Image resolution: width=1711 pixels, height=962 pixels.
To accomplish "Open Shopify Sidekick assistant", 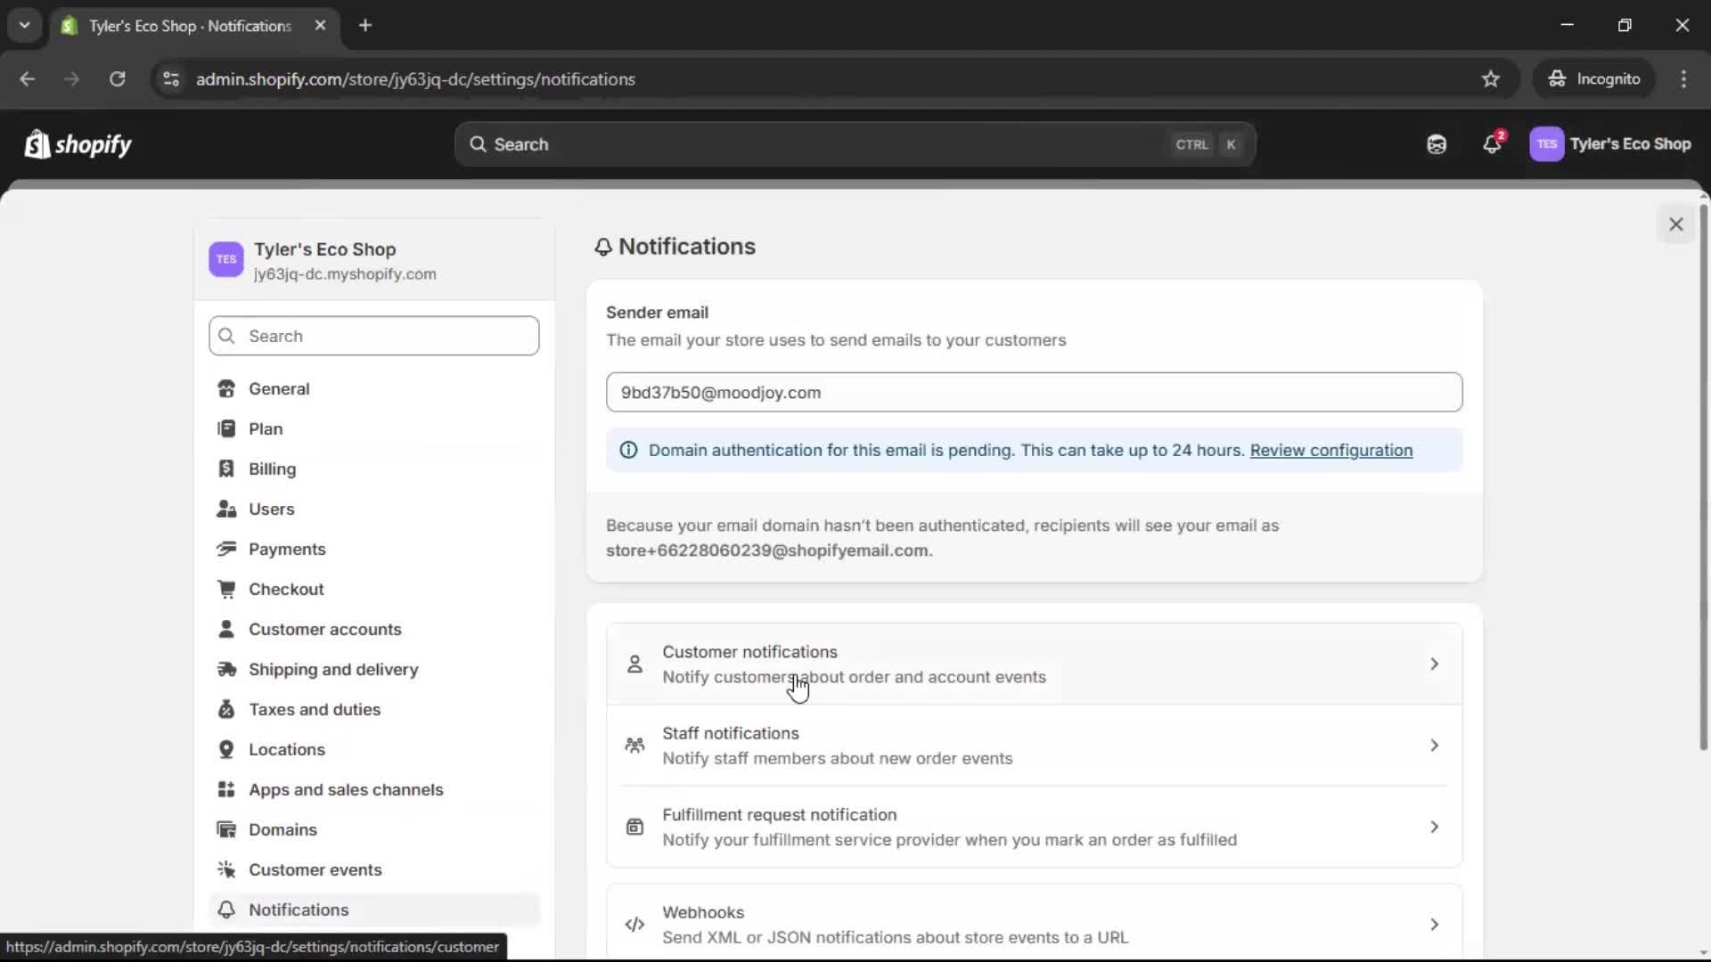I will (x=1436, y=143).
